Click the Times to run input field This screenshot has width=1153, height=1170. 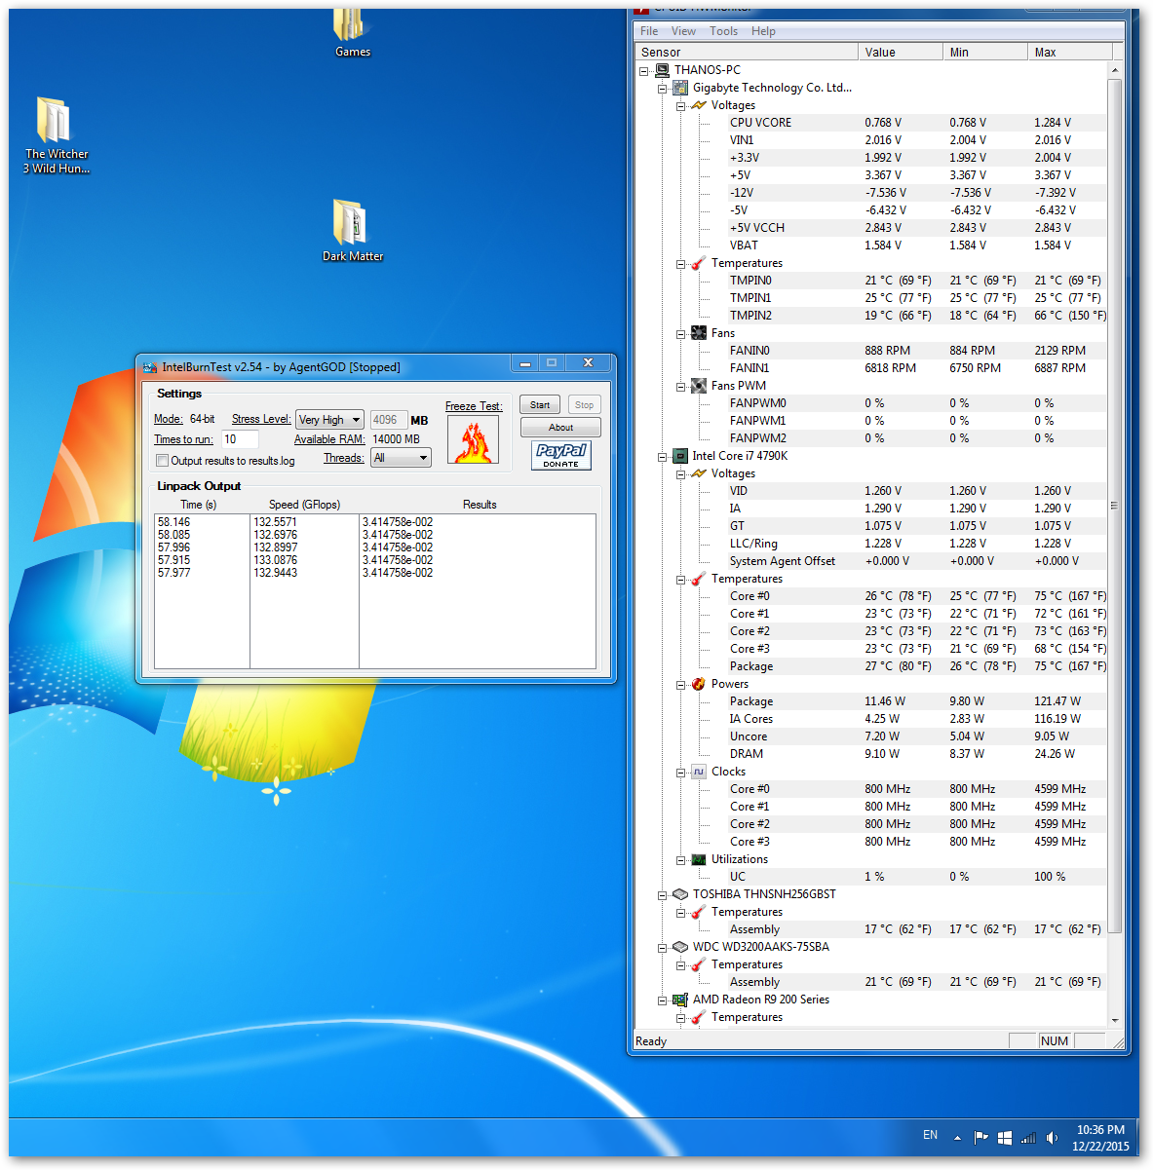pos(240,439)
